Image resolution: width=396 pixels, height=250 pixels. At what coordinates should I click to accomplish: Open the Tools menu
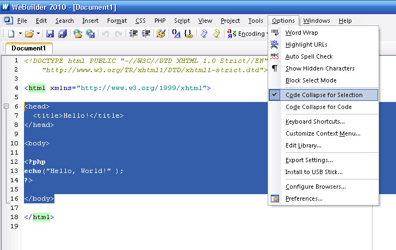click(256, 21)
